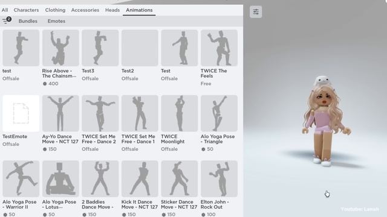The image size is (387, 217).
Task: Click the 100 Robux price under Elton John
Action: 208,215
